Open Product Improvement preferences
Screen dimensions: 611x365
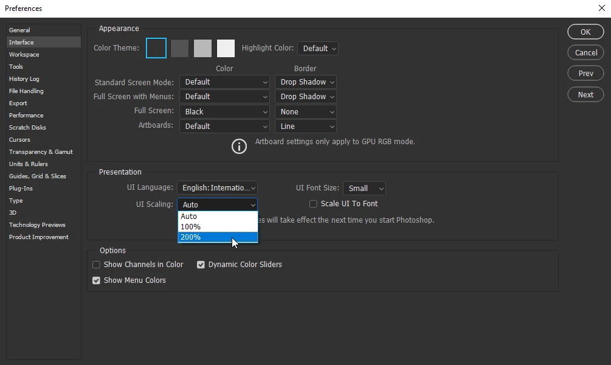(44, 237)
